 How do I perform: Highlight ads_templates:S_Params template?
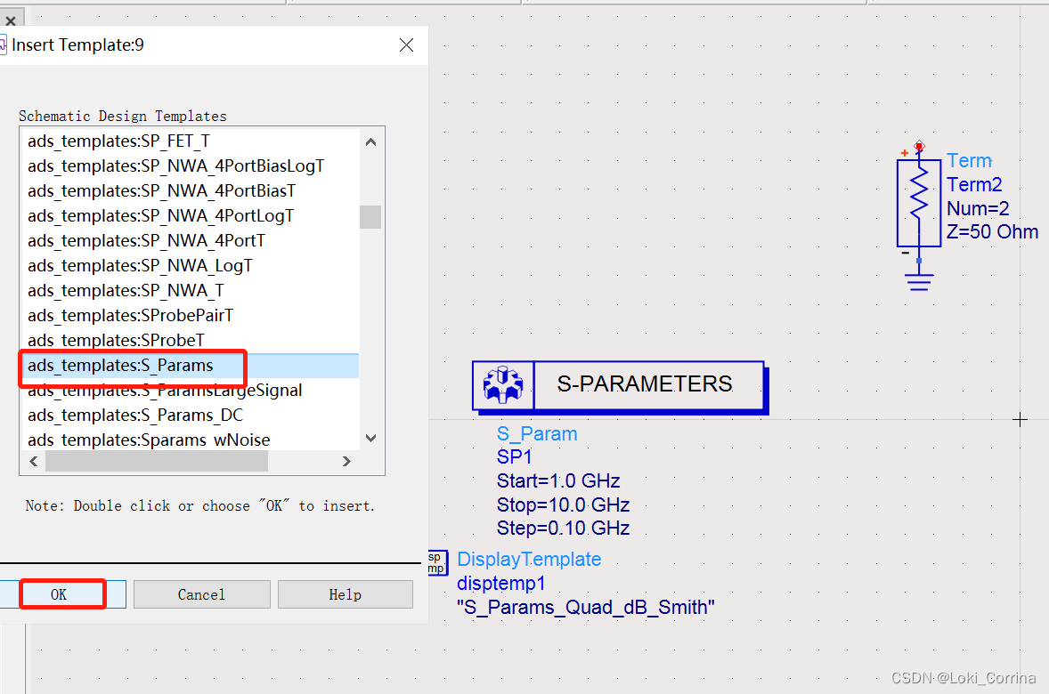[190, 366]
